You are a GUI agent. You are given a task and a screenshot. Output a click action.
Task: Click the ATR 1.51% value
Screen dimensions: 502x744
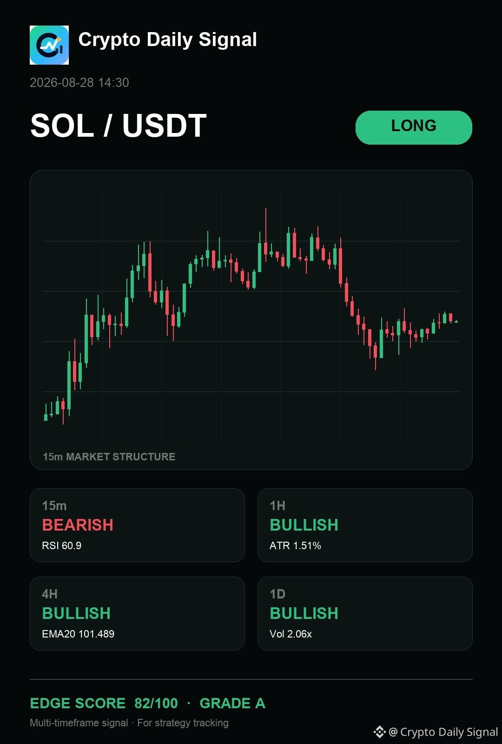(x=295, y=545)
